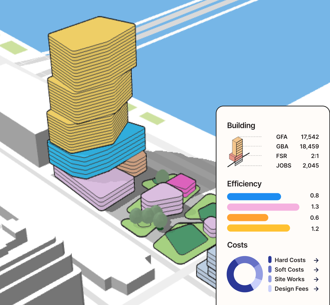Click the GFA label
This screenshot has width=330, height=305.
282,137
